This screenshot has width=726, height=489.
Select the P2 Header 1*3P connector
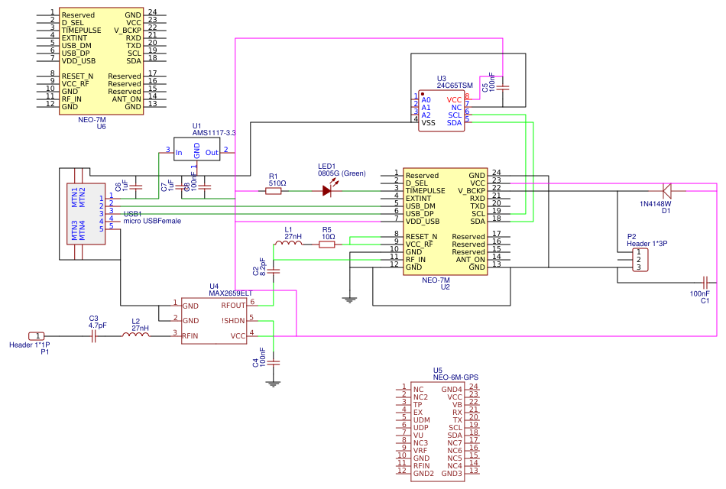pos(641,261)
